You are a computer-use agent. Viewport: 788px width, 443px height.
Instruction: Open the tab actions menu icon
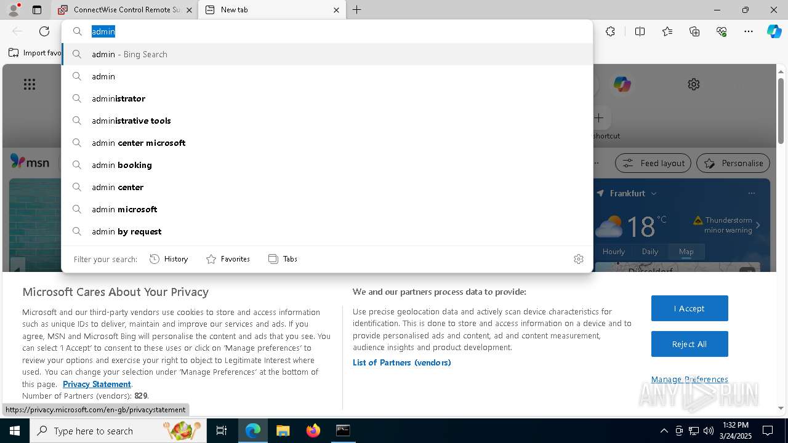[37, 10]
